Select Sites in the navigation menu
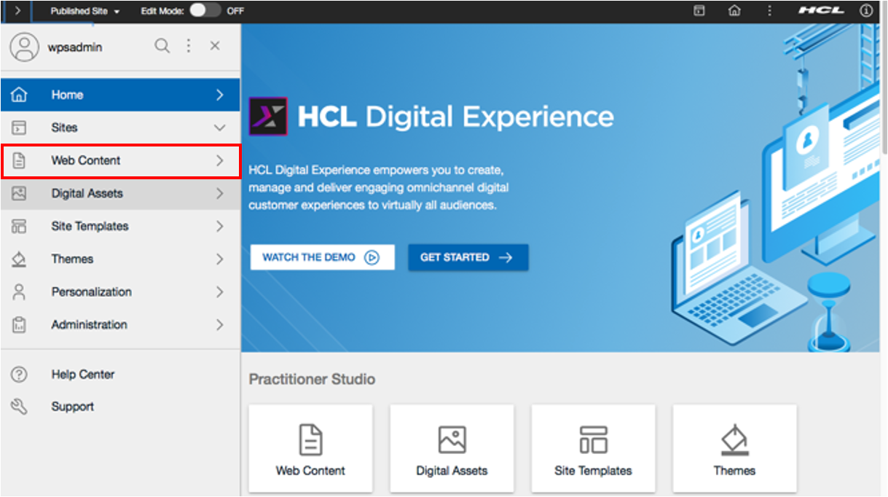This screenshot has height=497, width=888. tap(120, 128)
